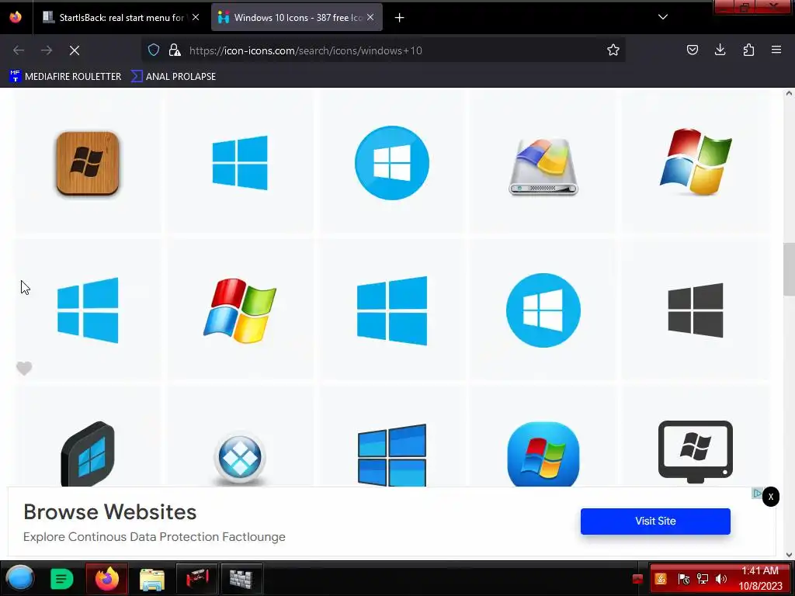Save page to Pocket

pyautogui.click(x=692, y=50)
